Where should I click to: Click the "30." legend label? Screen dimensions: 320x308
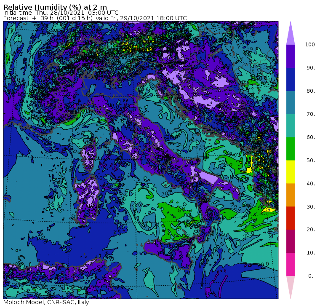[x=311, y=206]
